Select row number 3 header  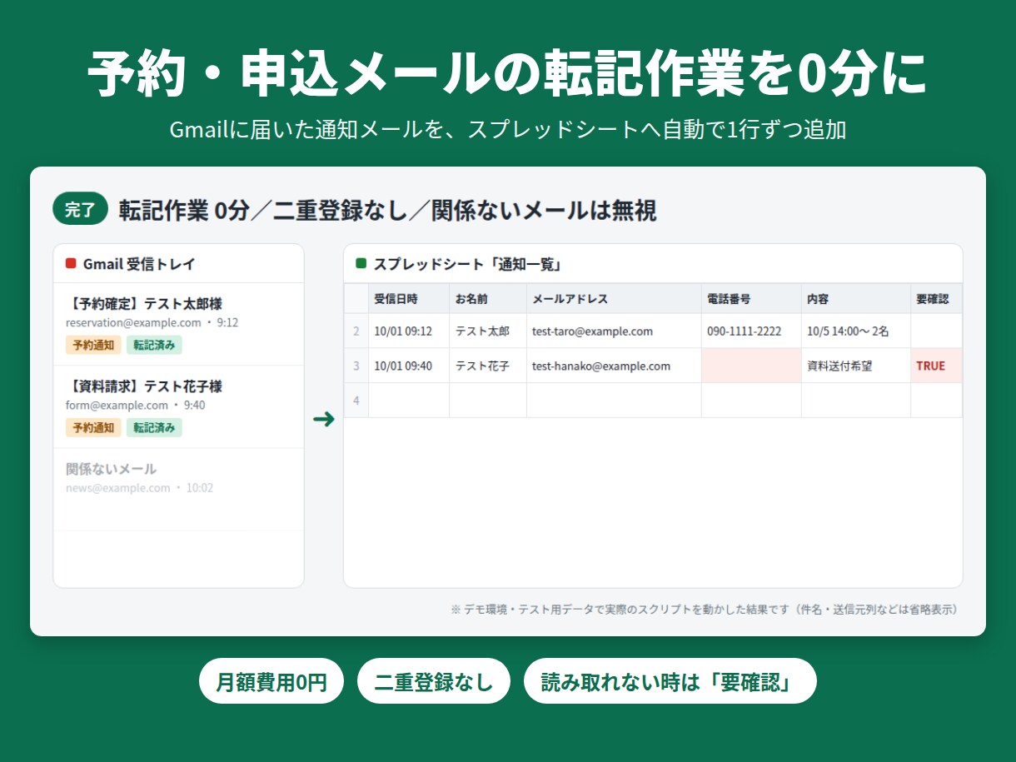tap(356, 366)
